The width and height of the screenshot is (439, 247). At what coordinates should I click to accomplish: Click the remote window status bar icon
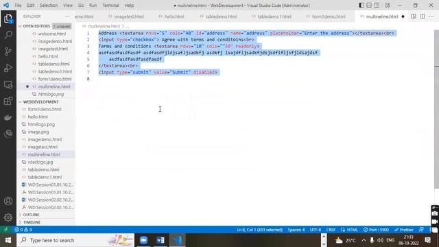pos(6,230)
